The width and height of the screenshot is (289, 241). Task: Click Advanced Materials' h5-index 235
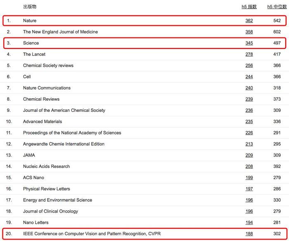click(249, 122)
